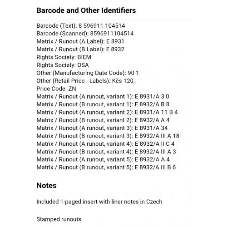Click the Stamped runouts note
The width and height of the screenshot is (227, 227).
click(59, 219)
